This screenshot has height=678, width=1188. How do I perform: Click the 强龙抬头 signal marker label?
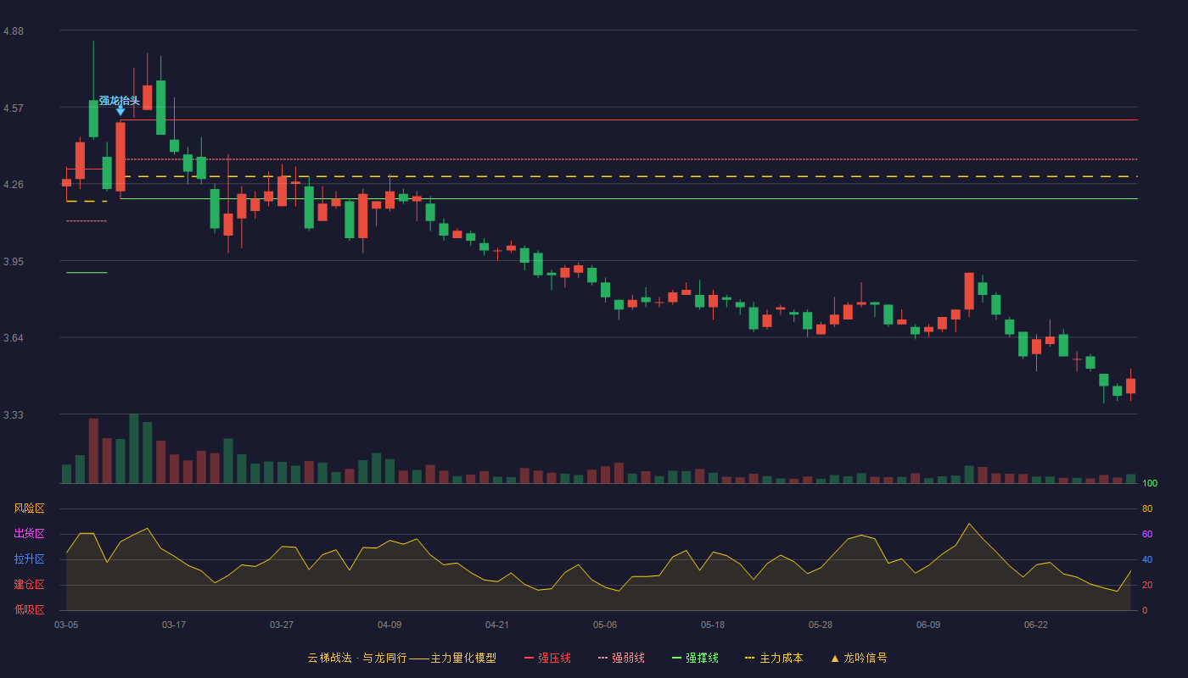tap(120, 100)
